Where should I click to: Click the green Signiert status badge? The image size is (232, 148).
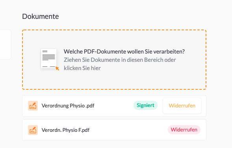145,105
